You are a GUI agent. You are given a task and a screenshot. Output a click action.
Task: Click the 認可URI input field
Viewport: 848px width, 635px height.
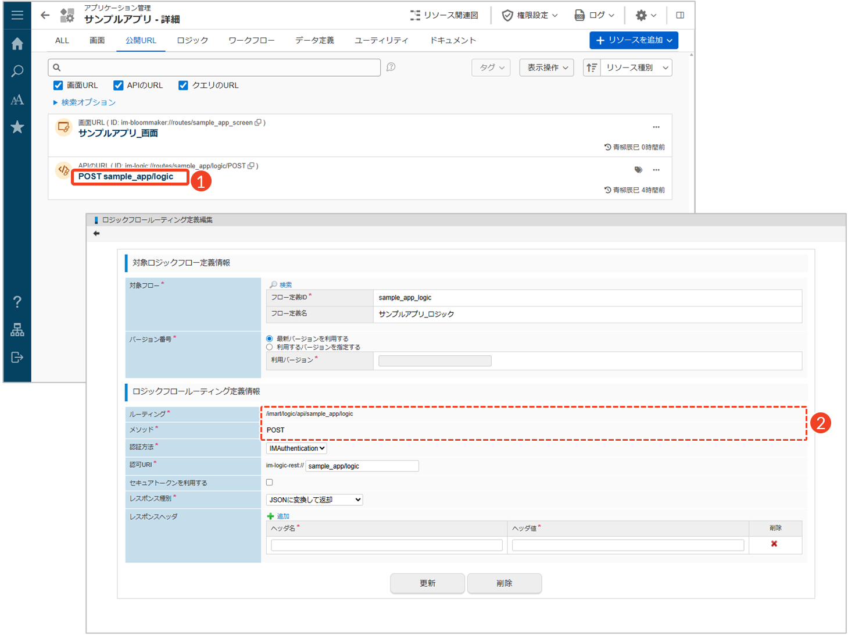[x=362, y=466]
